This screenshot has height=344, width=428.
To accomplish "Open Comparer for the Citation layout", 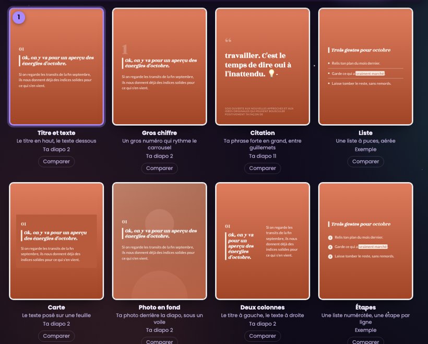I will 263,168.
